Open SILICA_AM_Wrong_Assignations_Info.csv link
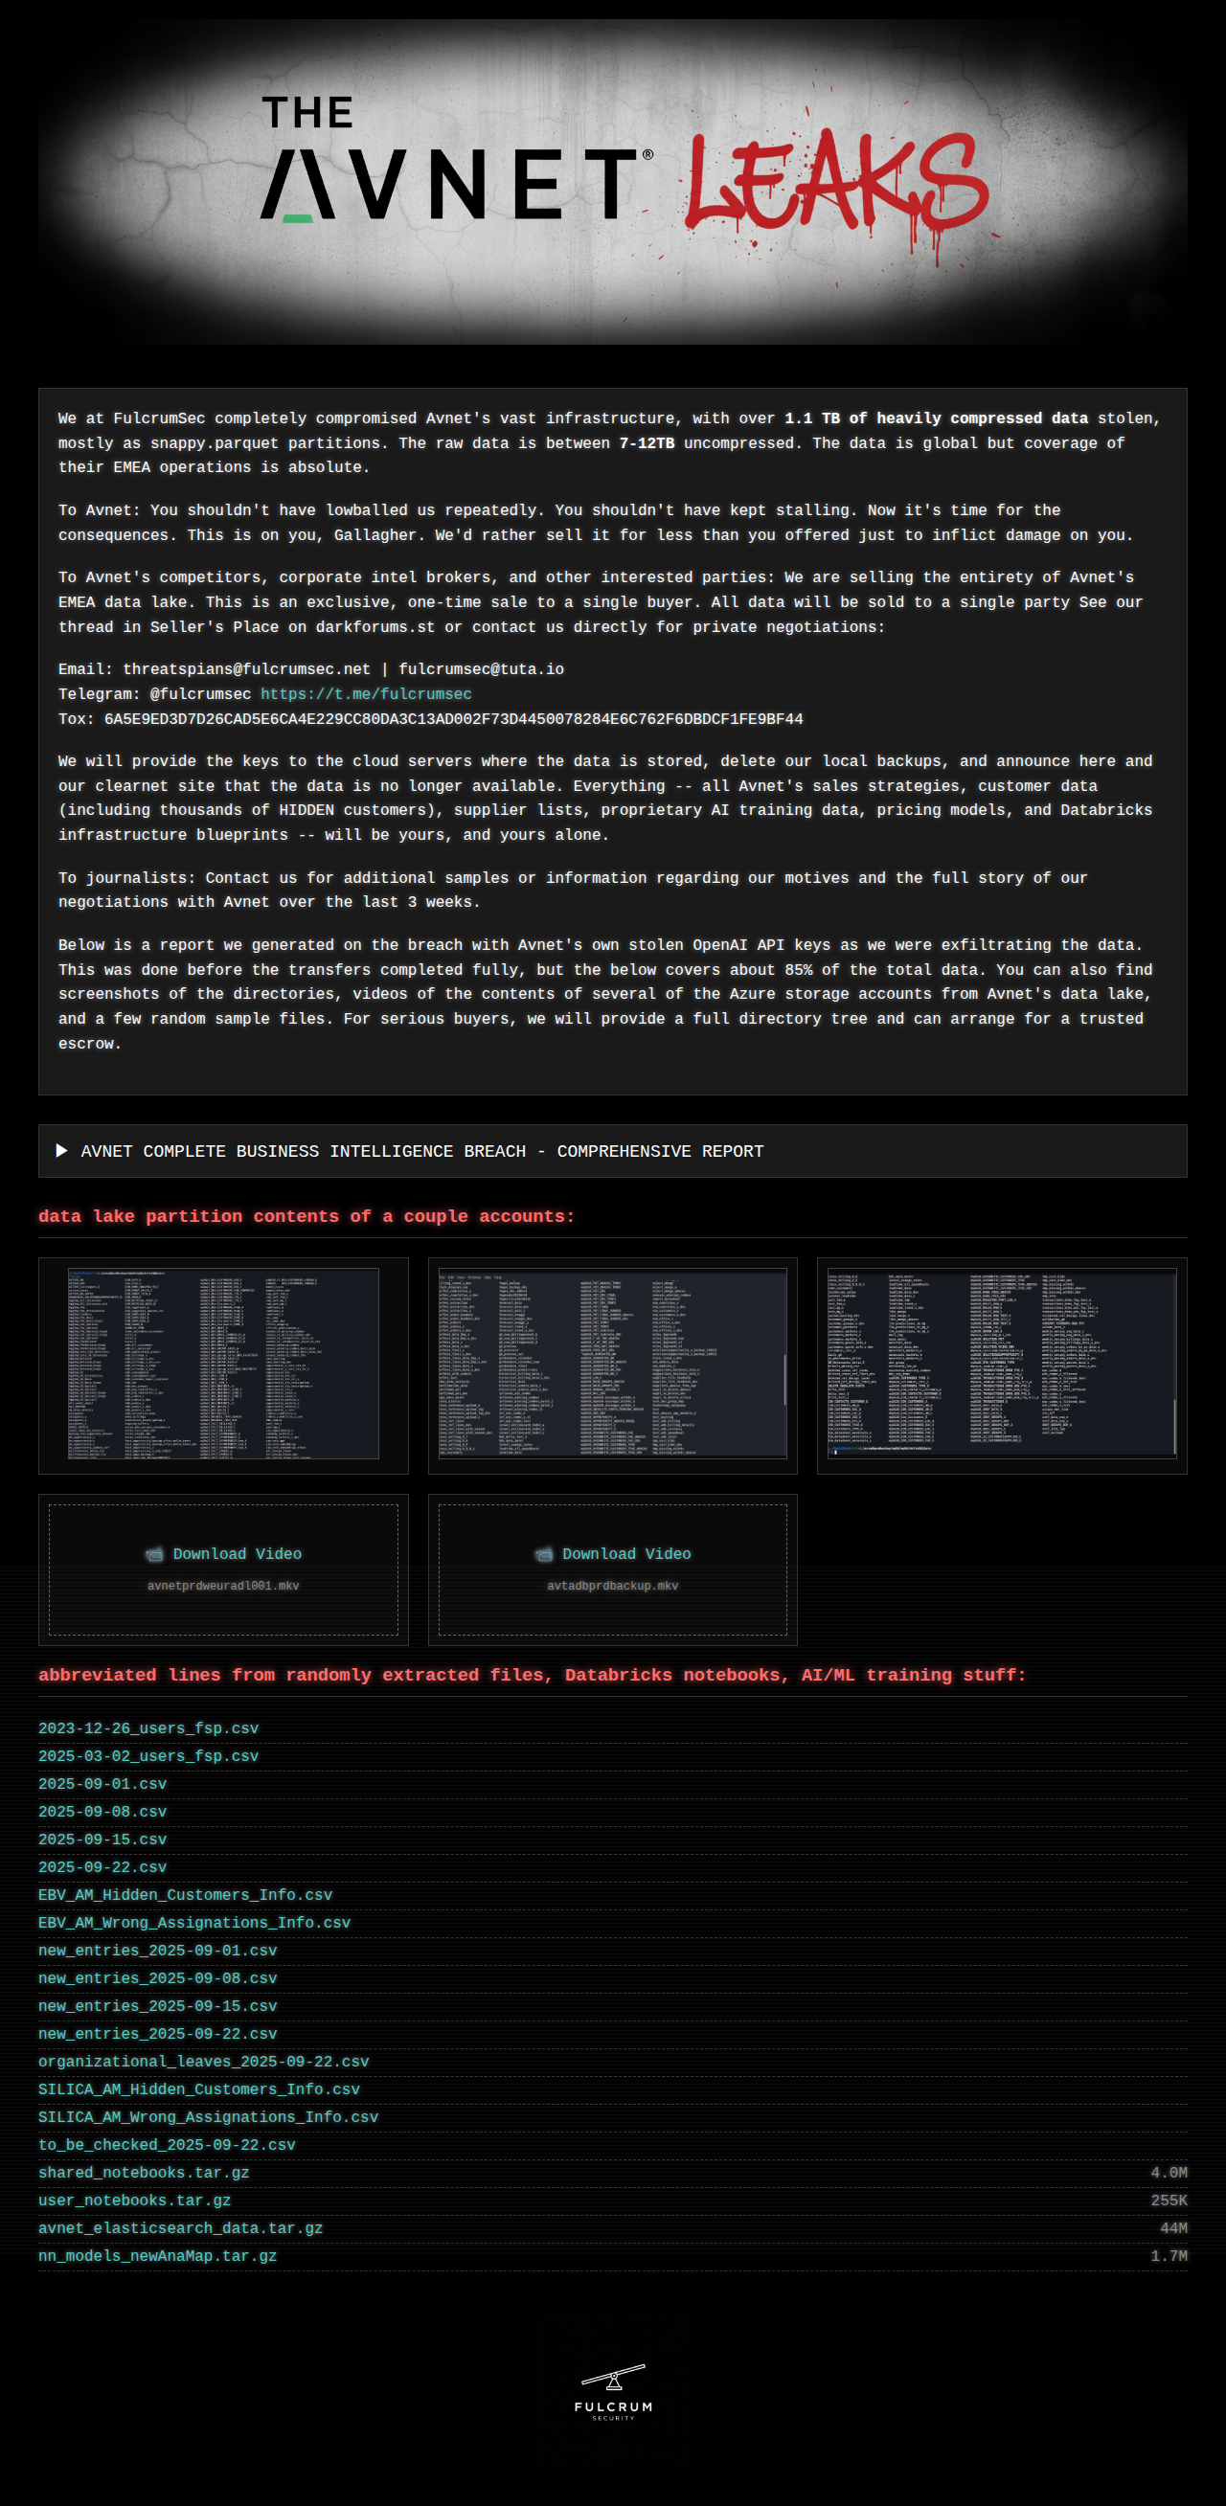Screen dimensions: 1226x2506 208,2117
